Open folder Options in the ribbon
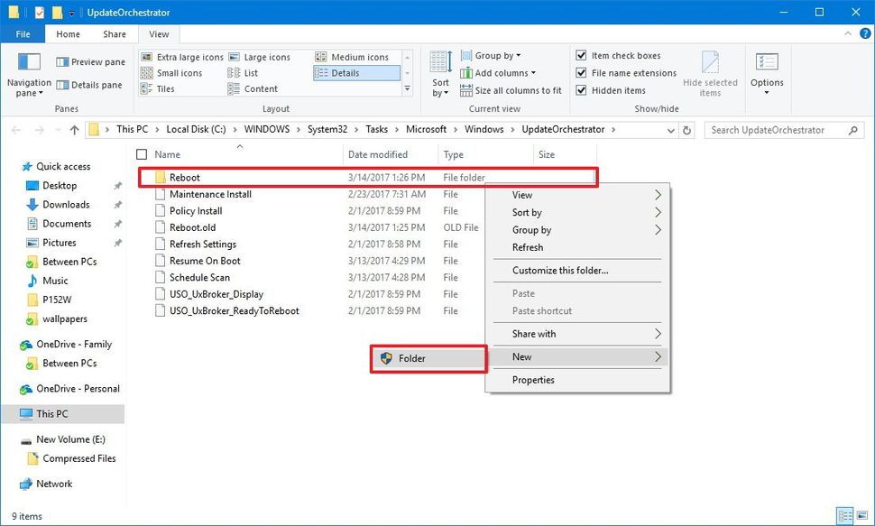 (x=767, y=72)
